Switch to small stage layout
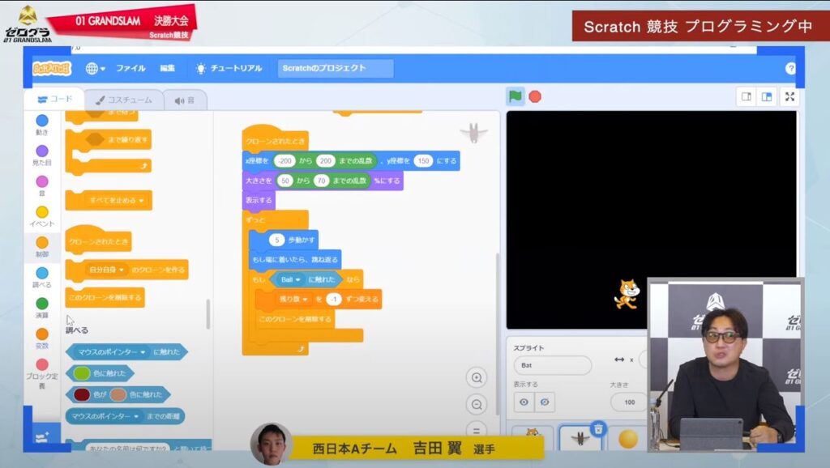The width and height of the screenshot is (830, 468). [746, 96]
